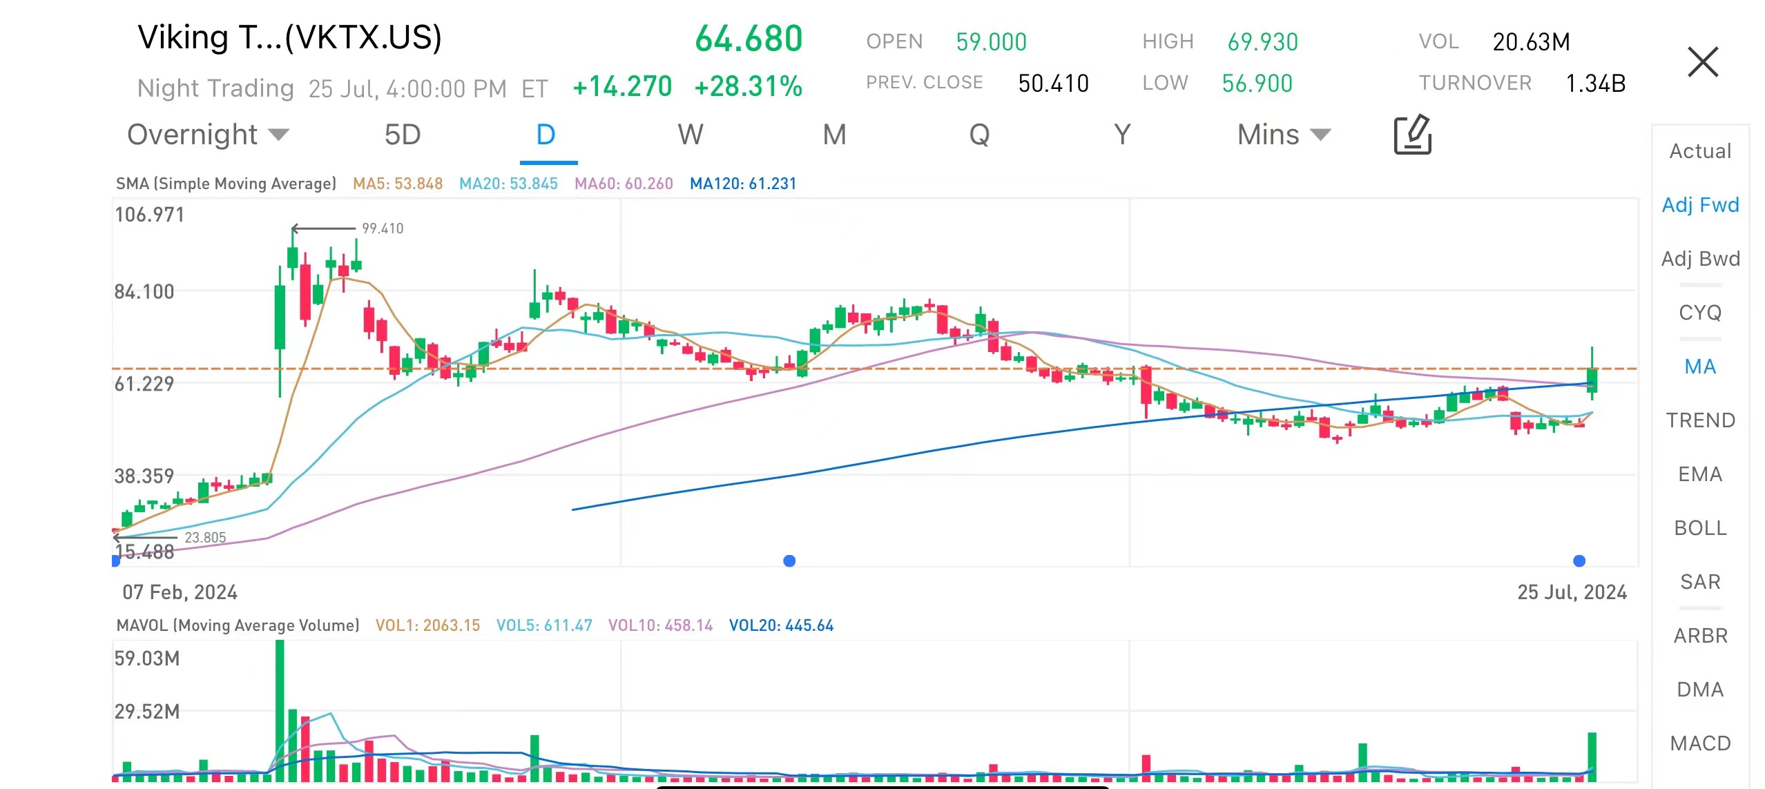The width and height of the screenshot is (1765, 789).
Task: Select the ARBR sub-indicator
Action: 1700,636
